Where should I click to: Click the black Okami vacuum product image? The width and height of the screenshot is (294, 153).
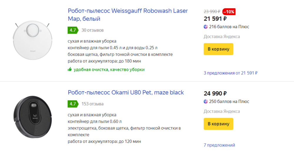33,117
